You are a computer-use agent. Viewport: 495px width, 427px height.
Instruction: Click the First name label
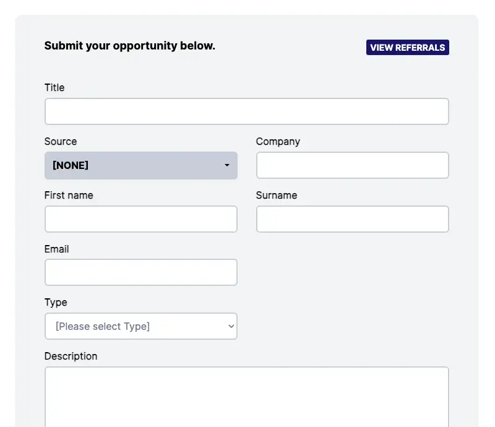pyautogui.click(x=69, y=196)
